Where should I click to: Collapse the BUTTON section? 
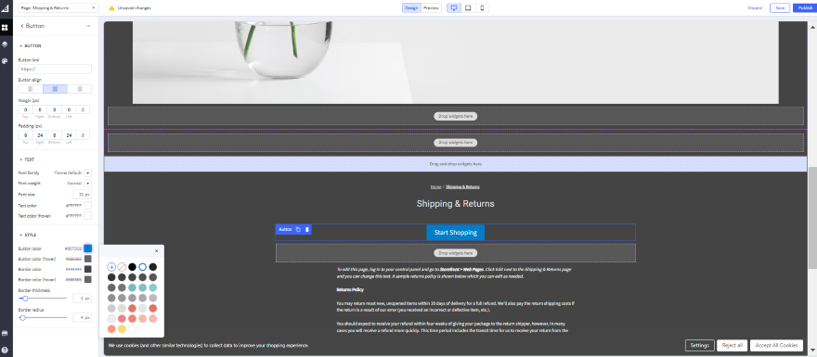click(x=31, y=45)
